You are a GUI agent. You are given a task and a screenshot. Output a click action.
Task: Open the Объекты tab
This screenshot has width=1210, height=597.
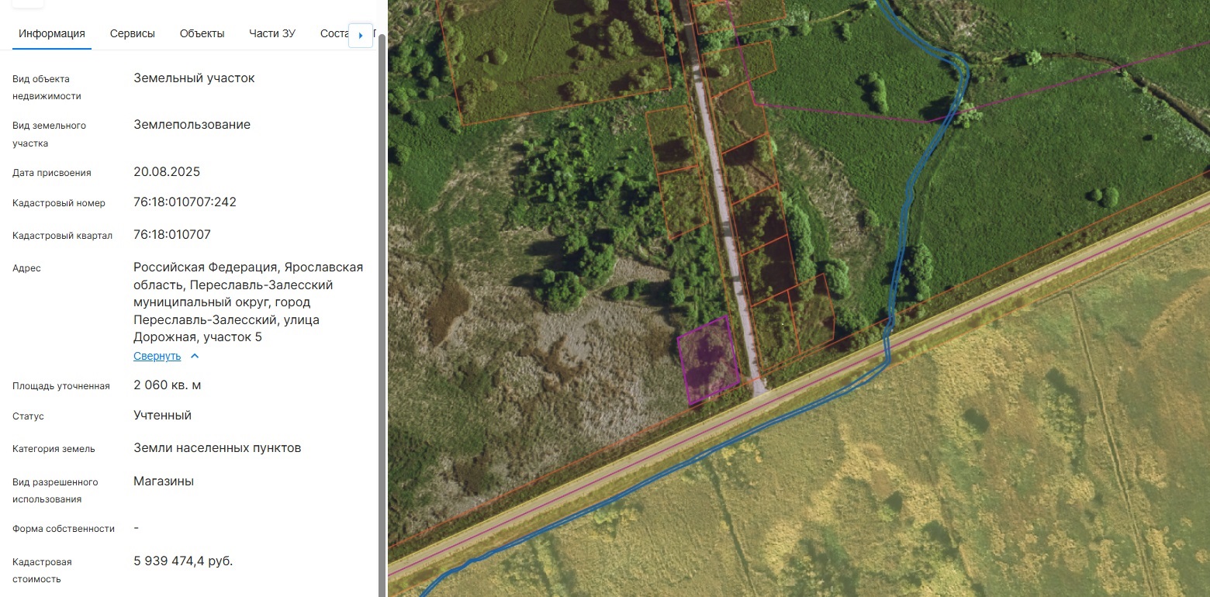click(x=202, y=33)
